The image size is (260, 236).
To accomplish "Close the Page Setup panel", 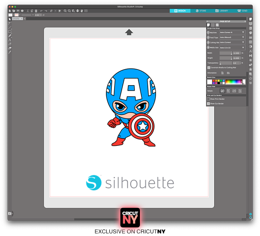I will [245, 21].
